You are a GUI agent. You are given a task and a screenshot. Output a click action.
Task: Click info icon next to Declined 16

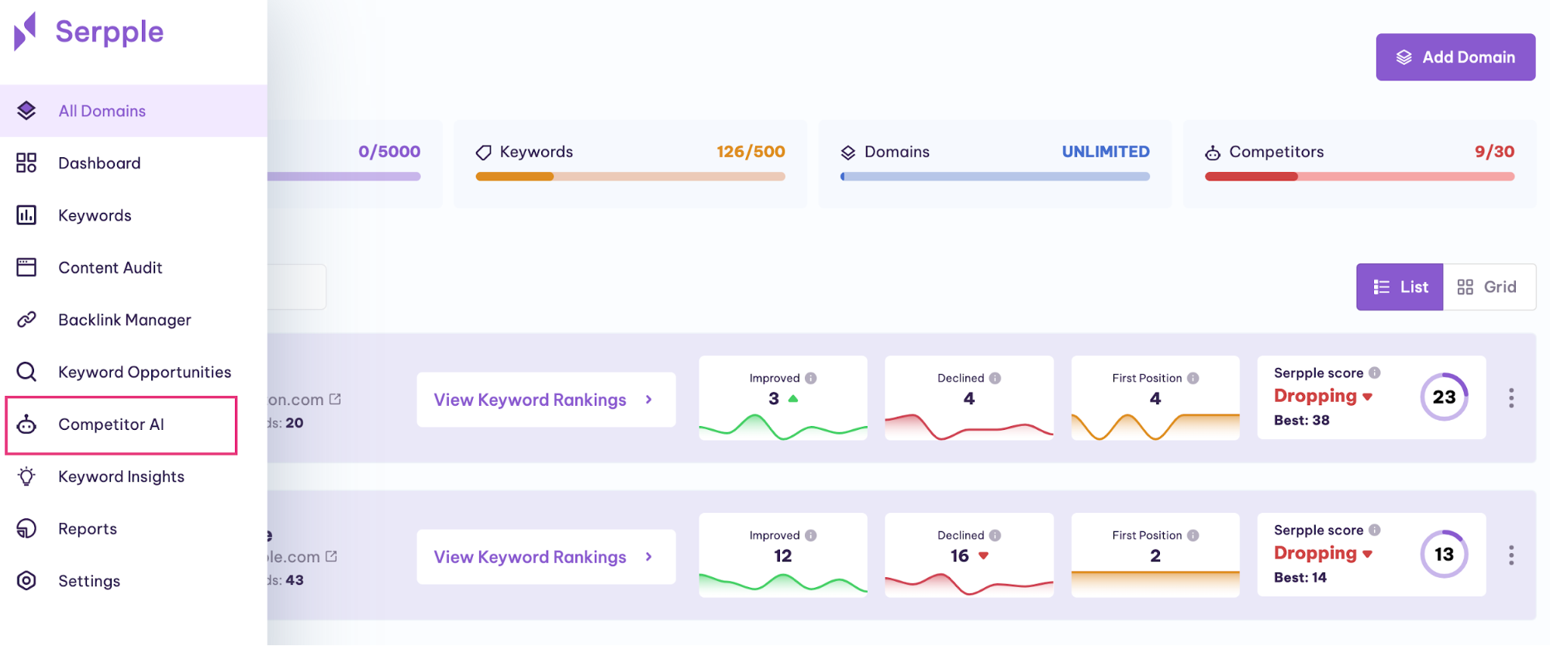995,535
